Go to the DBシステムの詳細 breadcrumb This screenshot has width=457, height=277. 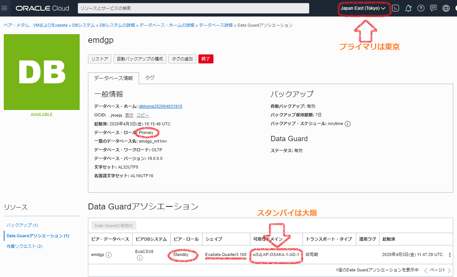pos(117,25)
